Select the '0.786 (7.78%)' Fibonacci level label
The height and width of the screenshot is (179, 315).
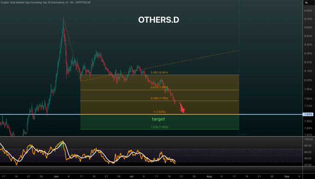[159, 98]
